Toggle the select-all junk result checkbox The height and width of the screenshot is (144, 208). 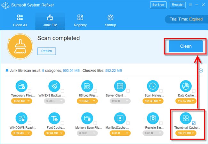(x=7, y=71)
